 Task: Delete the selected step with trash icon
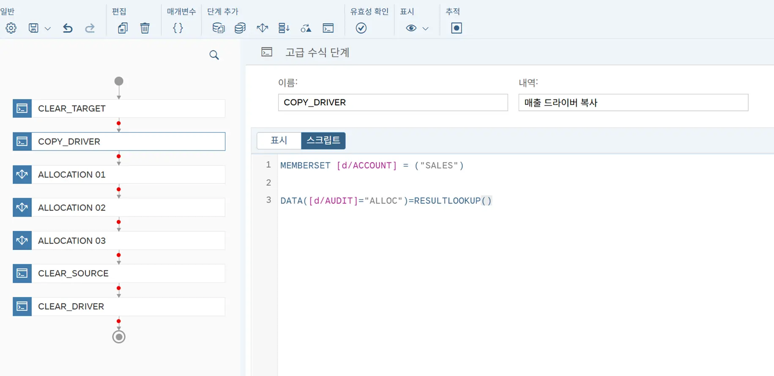[145, 28]
